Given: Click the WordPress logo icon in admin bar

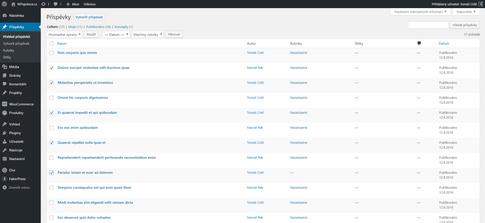Looking at the screenshot, I should 4,4.
